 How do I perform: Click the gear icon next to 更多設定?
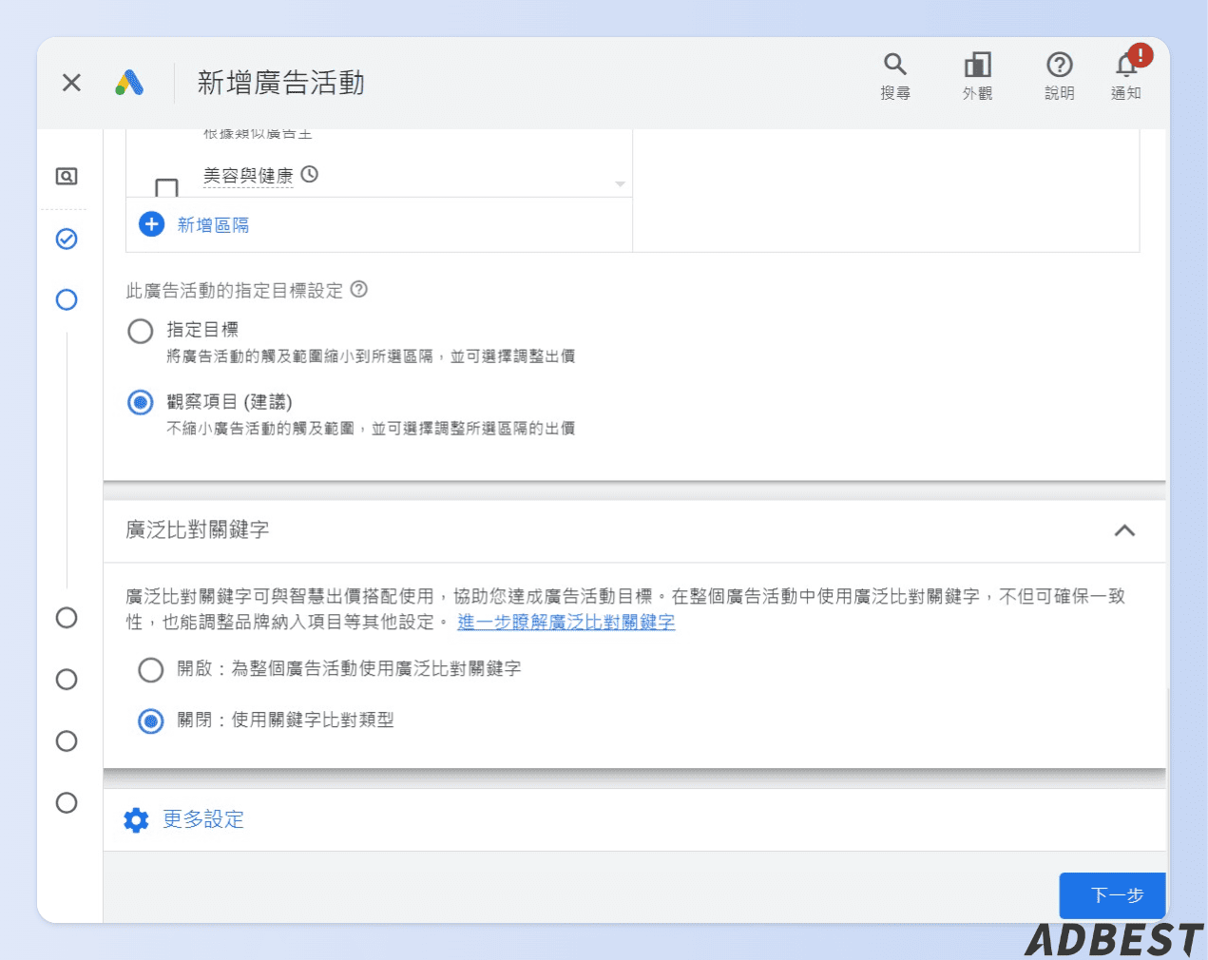tap(136, 819)
